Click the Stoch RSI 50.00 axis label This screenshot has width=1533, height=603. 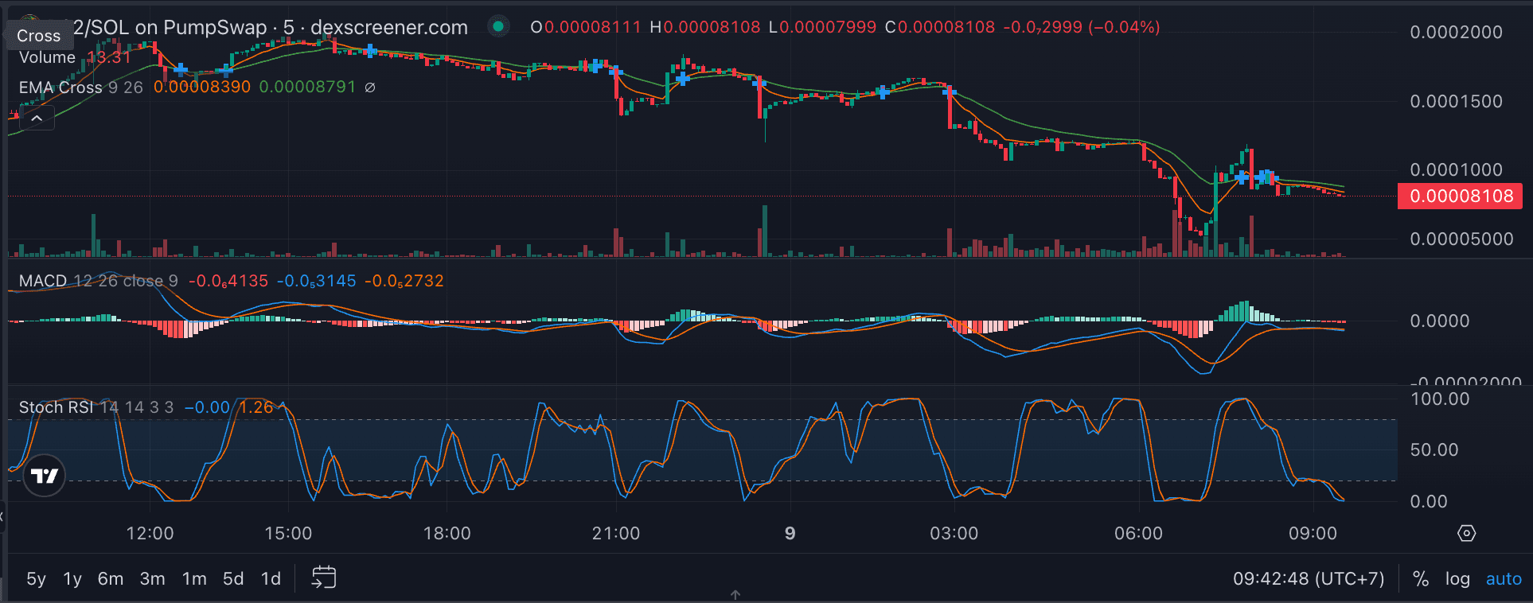[1434, 449]
